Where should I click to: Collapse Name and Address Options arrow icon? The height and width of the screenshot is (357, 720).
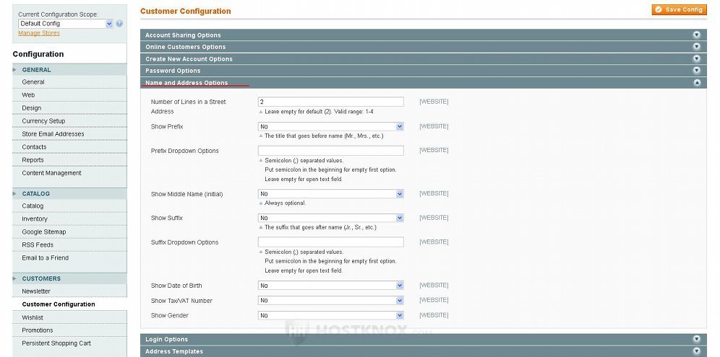pyautogui.click(x=697, y=82)
